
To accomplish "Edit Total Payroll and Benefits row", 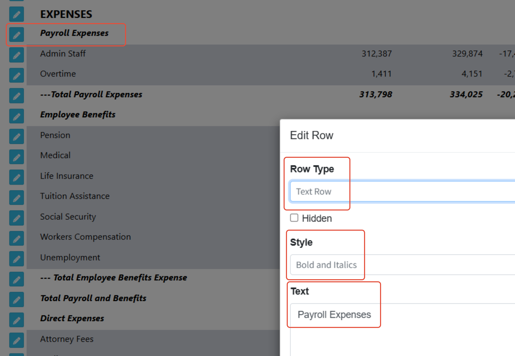I will point(17,300).
